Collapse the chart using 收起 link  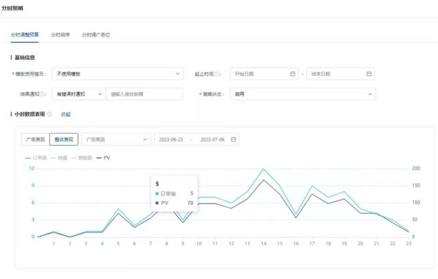(66, 115)
